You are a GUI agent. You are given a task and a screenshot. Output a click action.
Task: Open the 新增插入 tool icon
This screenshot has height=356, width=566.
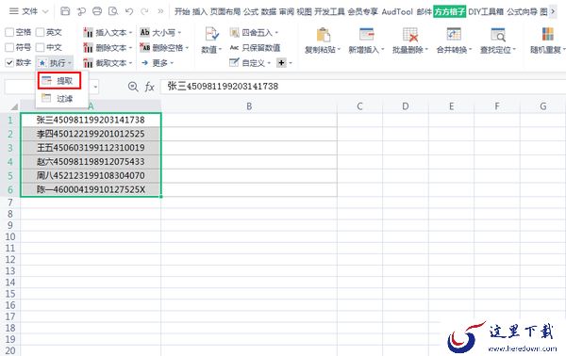367,35
